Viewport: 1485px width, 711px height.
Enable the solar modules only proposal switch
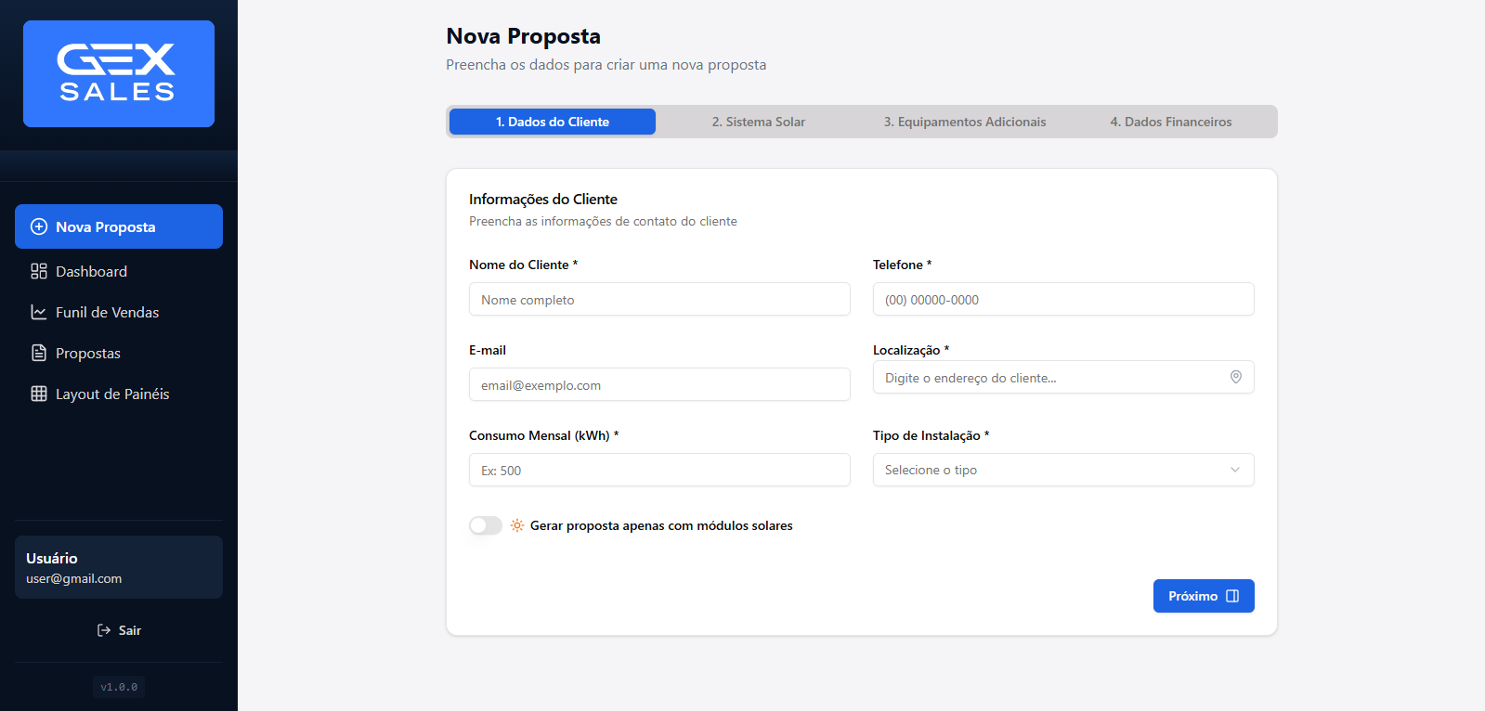tap(485, 525)
